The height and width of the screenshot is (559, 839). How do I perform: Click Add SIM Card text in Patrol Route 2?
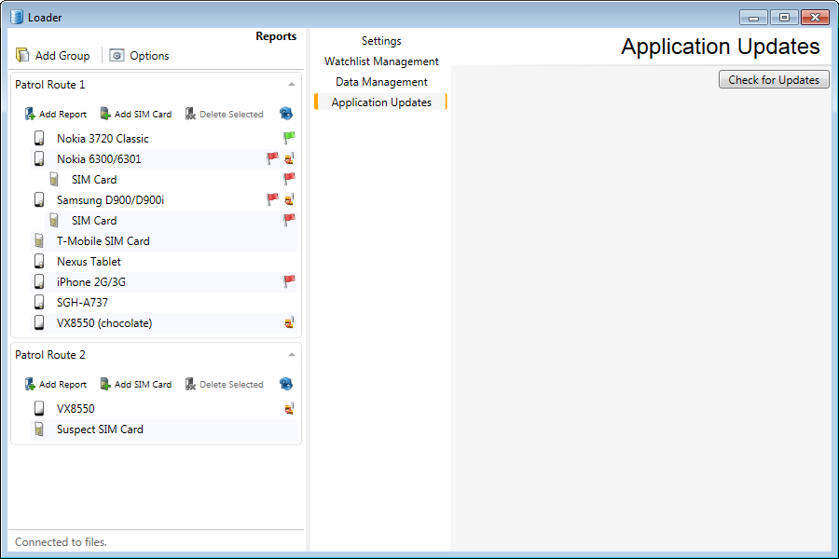pos(143,385)
